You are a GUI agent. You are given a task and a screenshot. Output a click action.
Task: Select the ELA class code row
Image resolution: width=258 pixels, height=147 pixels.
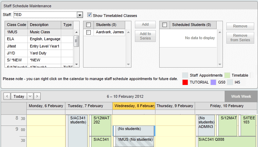(39, 39)
